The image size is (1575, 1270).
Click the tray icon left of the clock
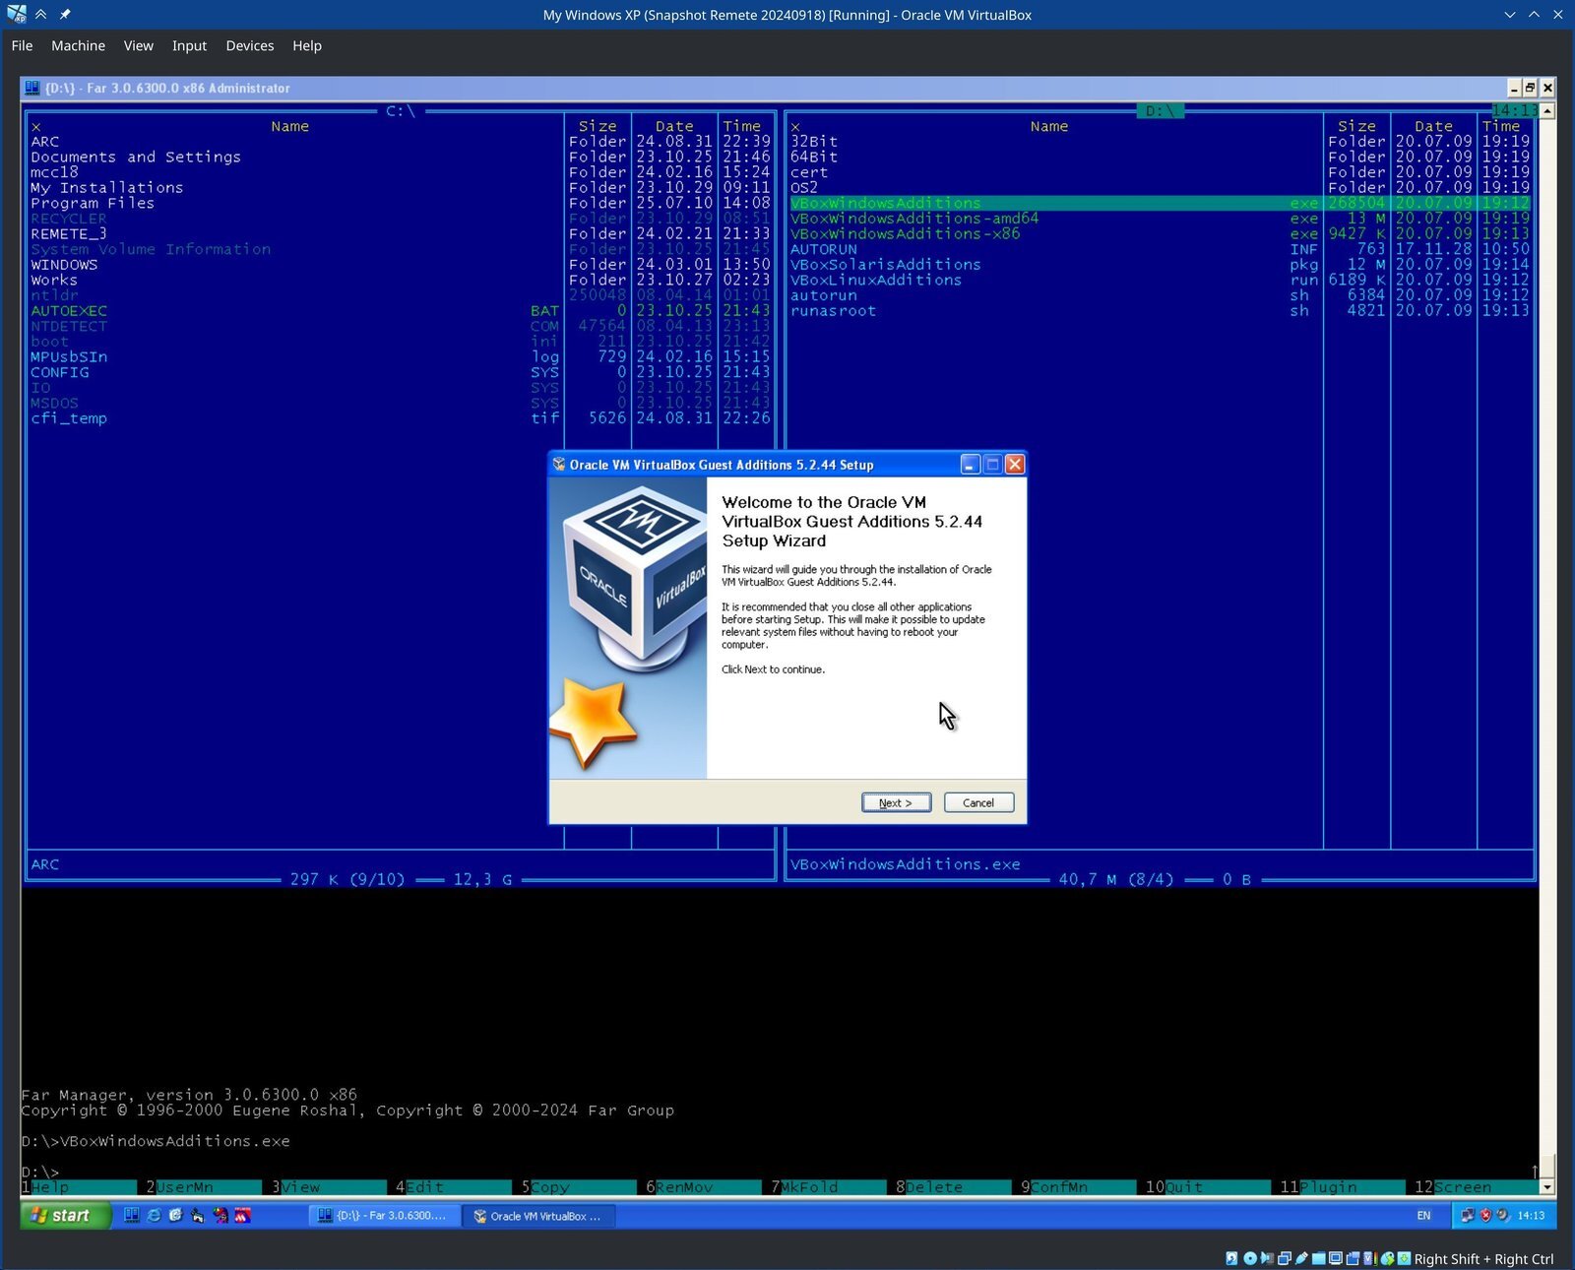[x=1503, y=1216]
